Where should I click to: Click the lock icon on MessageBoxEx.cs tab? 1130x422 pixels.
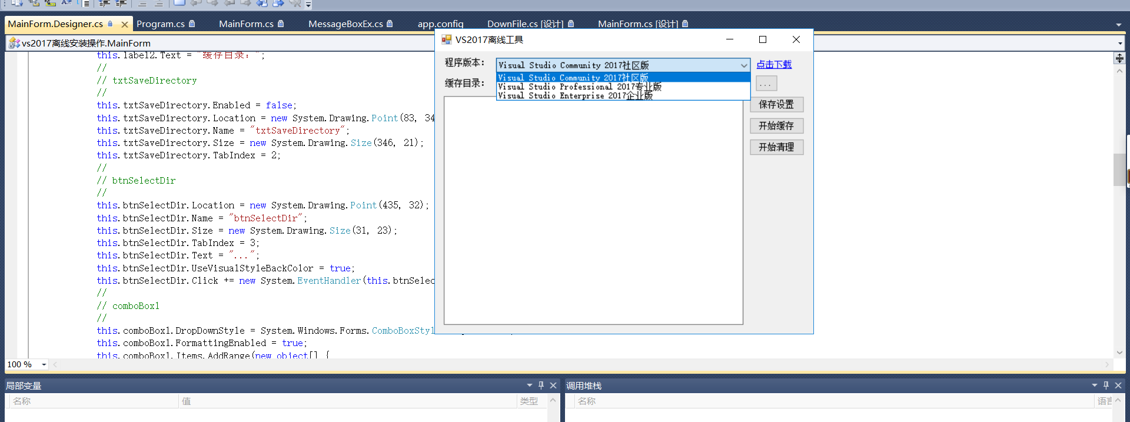point(390,24)
